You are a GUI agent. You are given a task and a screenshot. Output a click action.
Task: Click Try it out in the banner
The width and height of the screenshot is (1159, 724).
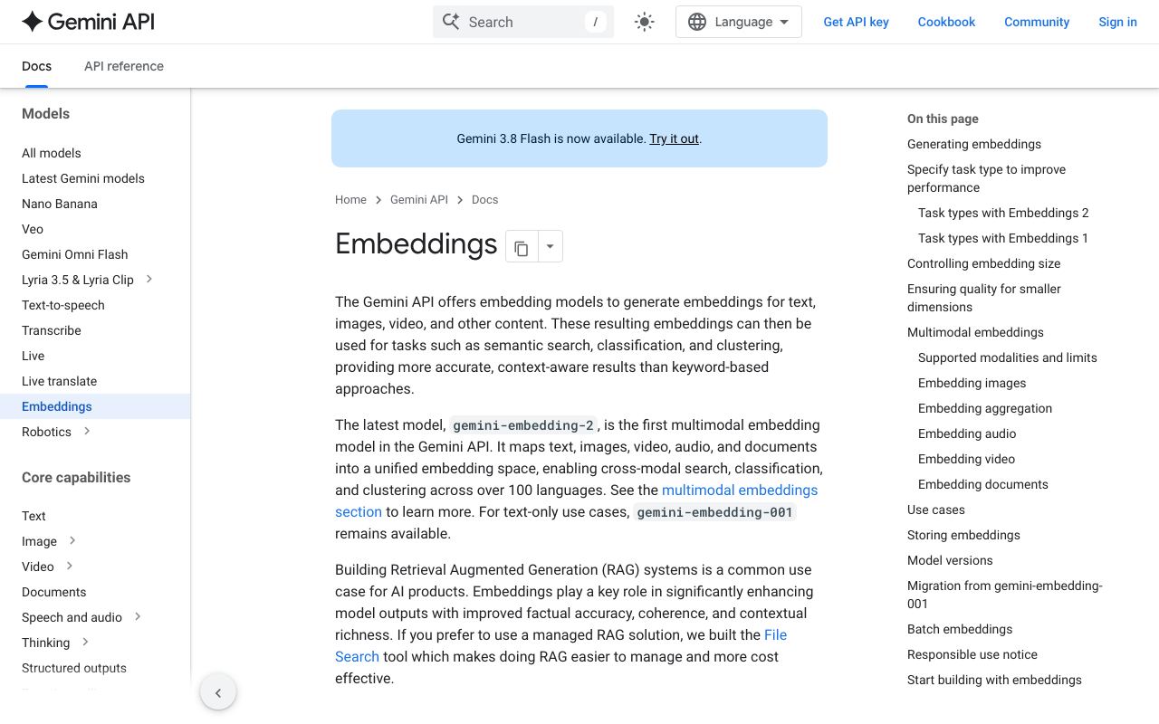(674, 138)
